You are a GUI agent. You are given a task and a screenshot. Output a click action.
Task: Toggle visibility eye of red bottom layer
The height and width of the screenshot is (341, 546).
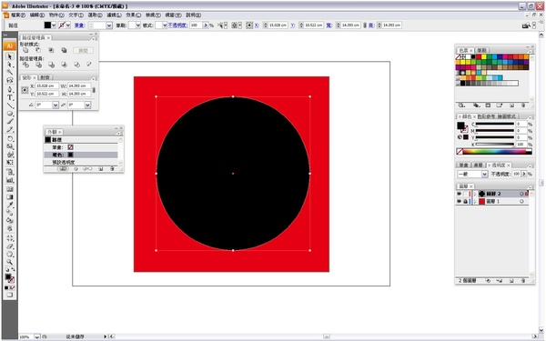pyautogui.click(x=459, y=202)
